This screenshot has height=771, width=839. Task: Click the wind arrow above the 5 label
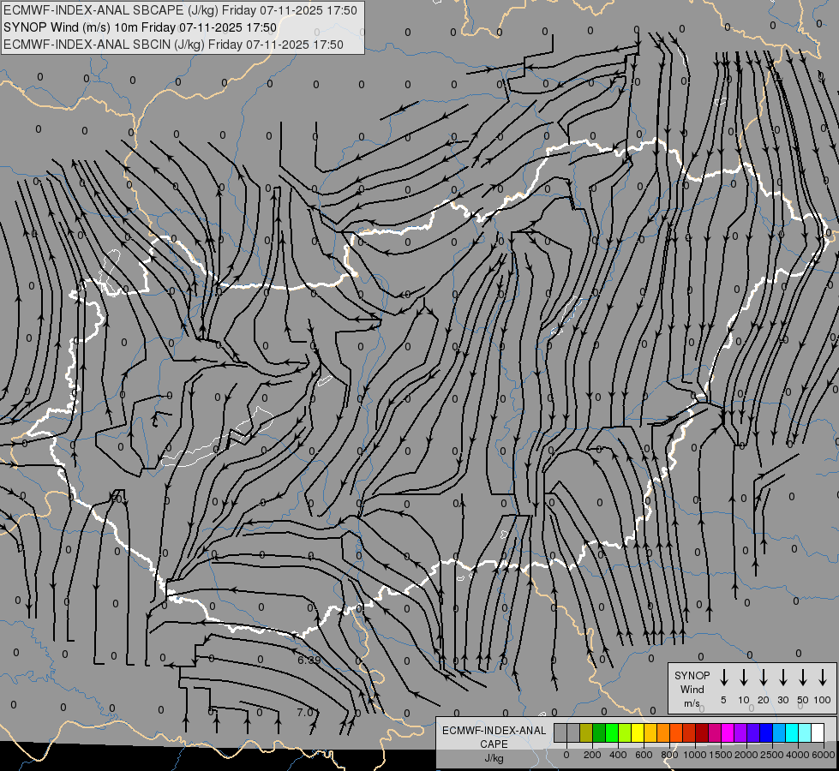tap(723, 678)
